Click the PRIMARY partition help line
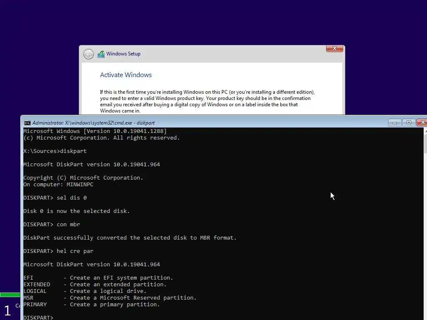The width and height of the screenshot is (427, 320). point(91,305)
